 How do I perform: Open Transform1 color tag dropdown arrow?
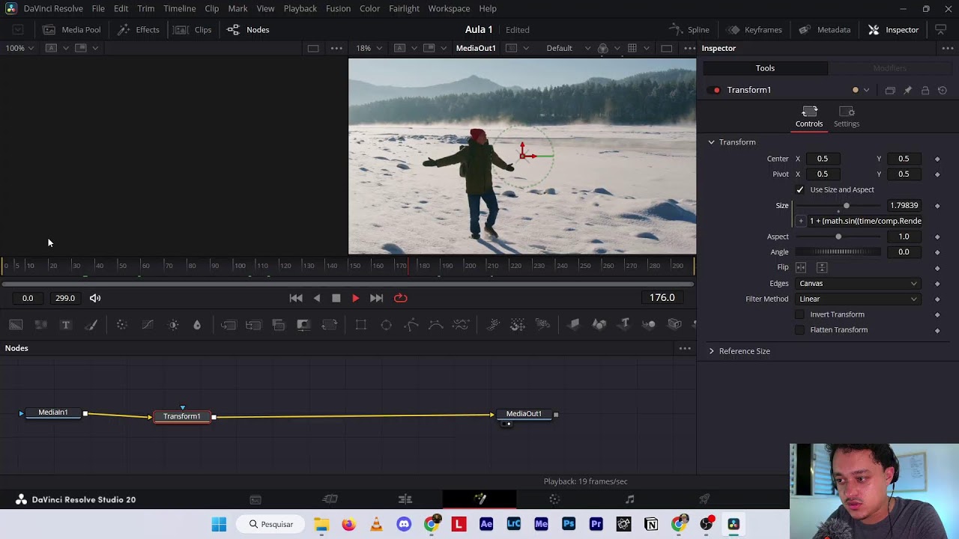[x=867, y=91]
